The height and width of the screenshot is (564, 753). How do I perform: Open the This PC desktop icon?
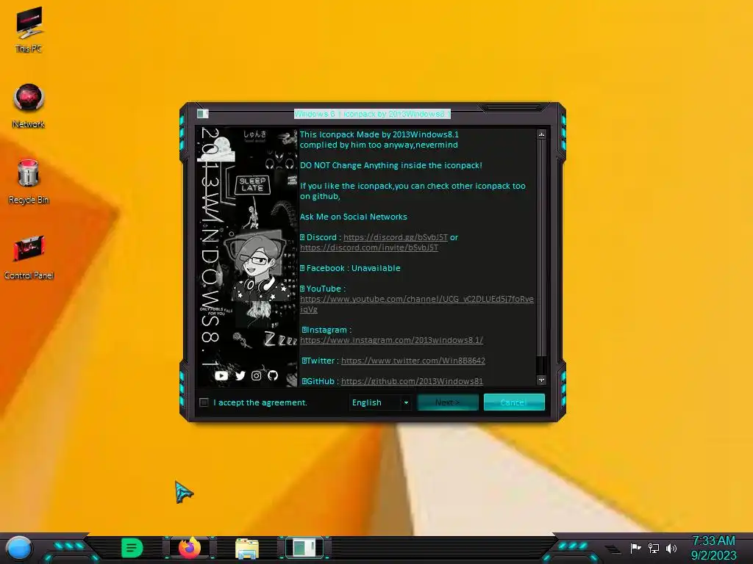(x=29, y=29)
